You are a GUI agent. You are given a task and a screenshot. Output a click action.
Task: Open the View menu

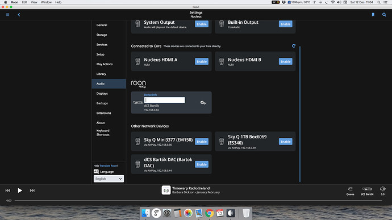[x=34, y=2]
